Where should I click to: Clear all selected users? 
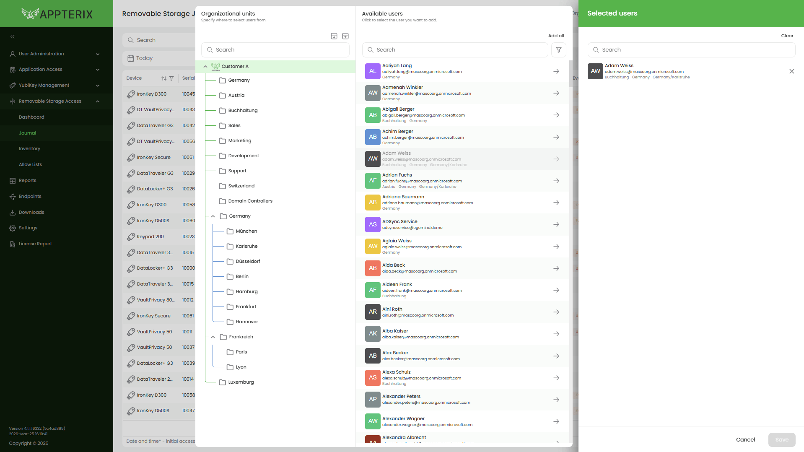tap(787, 36)
